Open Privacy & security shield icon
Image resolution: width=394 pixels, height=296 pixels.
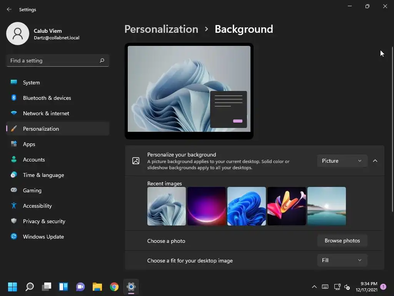point(14,221)
